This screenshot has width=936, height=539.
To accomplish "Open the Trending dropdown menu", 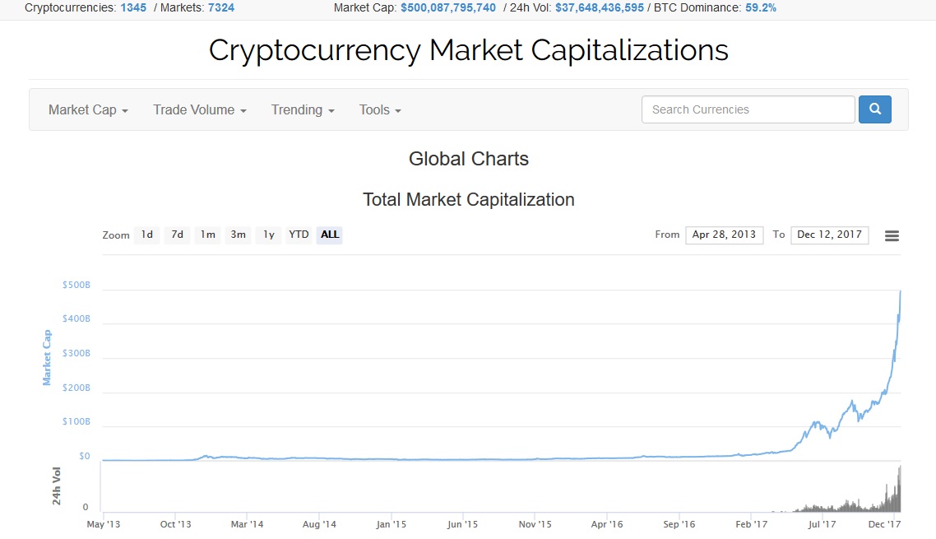I will point(303,110).
